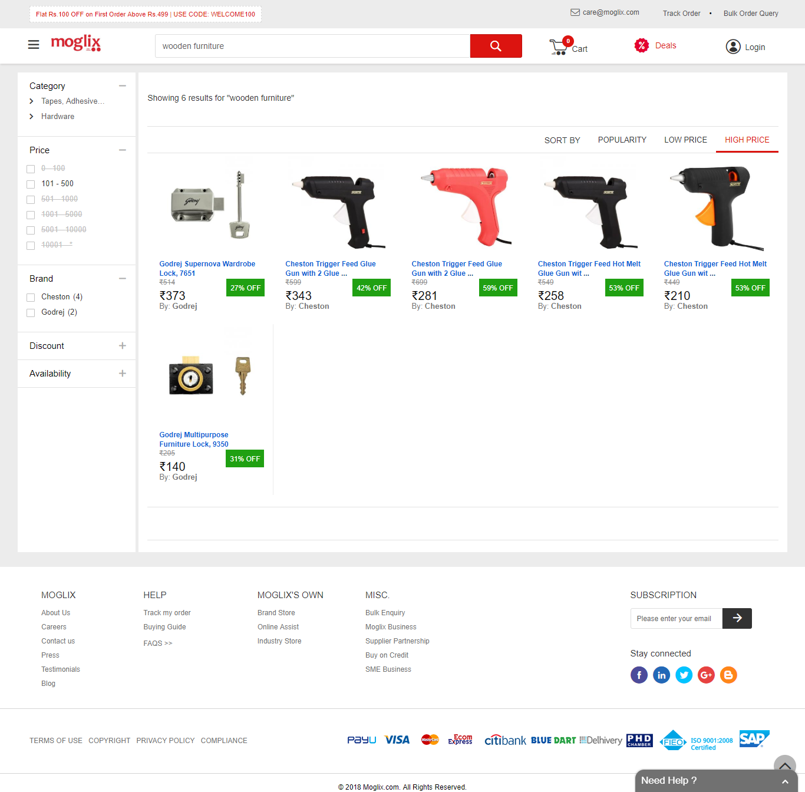
Task: Submit email with subscription arrow button
Action: click(x=737, y=618)
